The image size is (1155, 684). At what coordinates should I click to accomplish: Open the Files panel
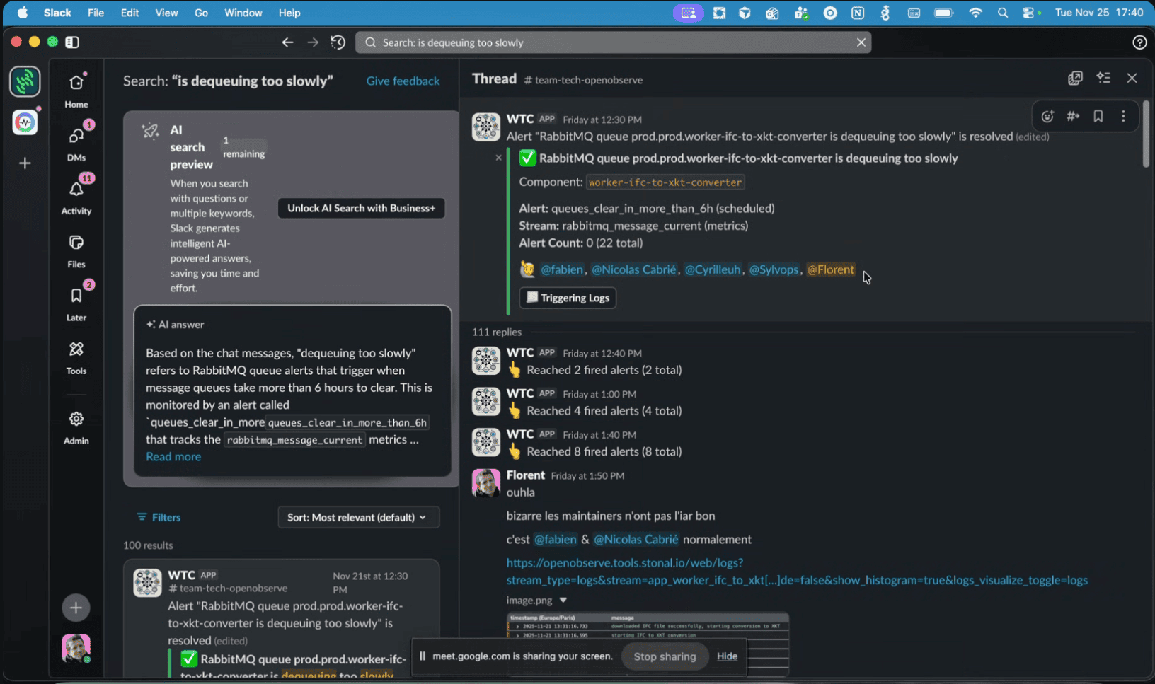tap(76, 243)
